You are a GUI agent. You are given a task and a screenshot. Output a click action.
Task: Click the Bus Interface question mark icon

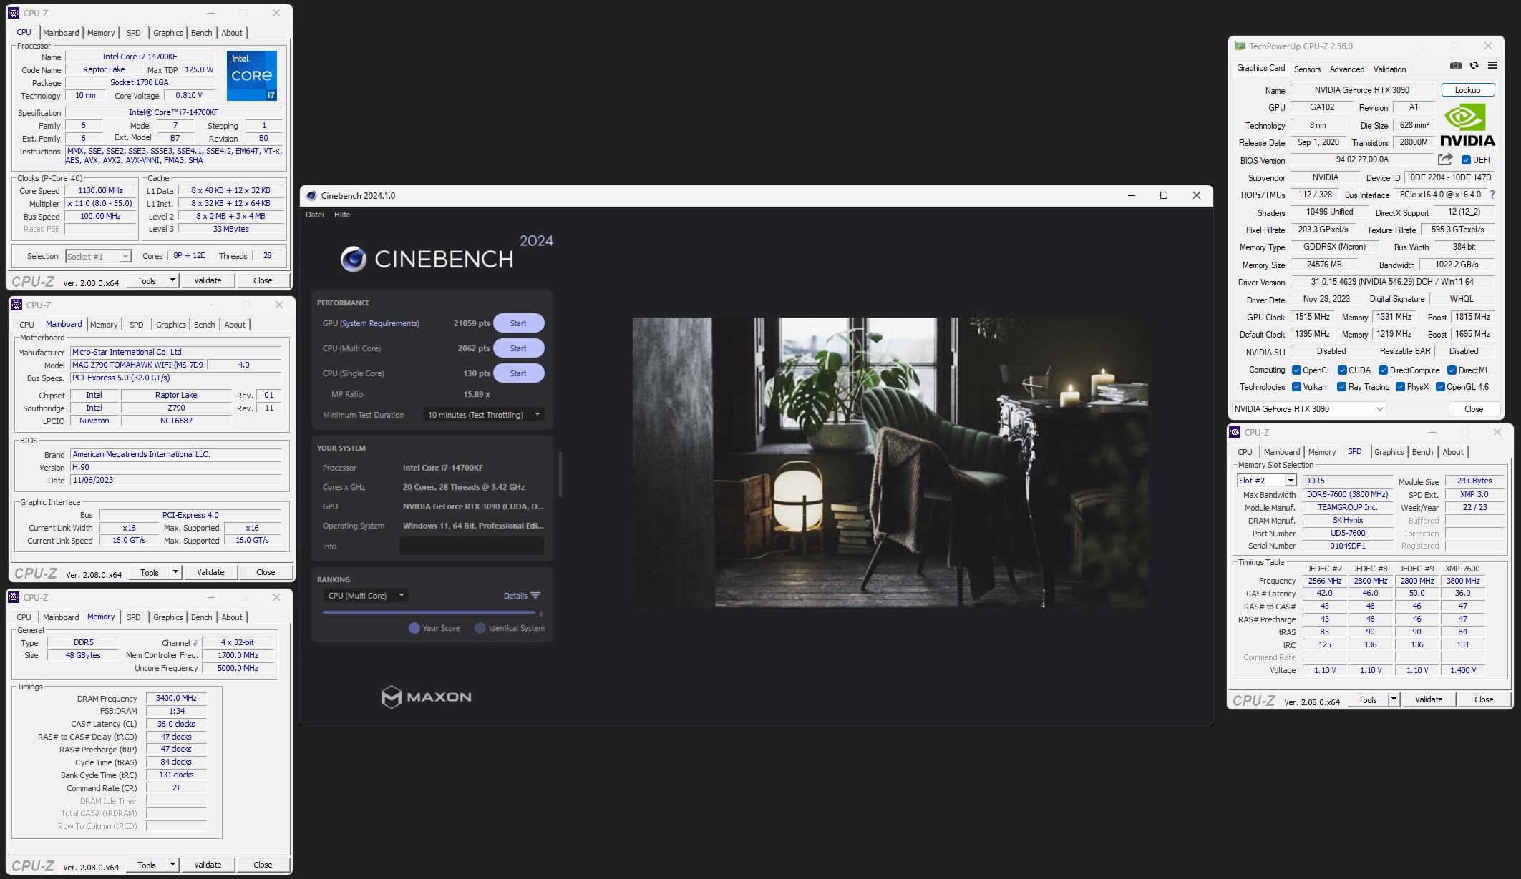1492,195
